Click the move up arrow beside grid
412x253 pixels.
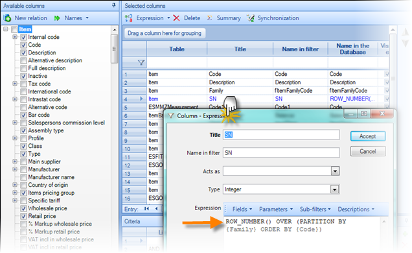(406, 32)
